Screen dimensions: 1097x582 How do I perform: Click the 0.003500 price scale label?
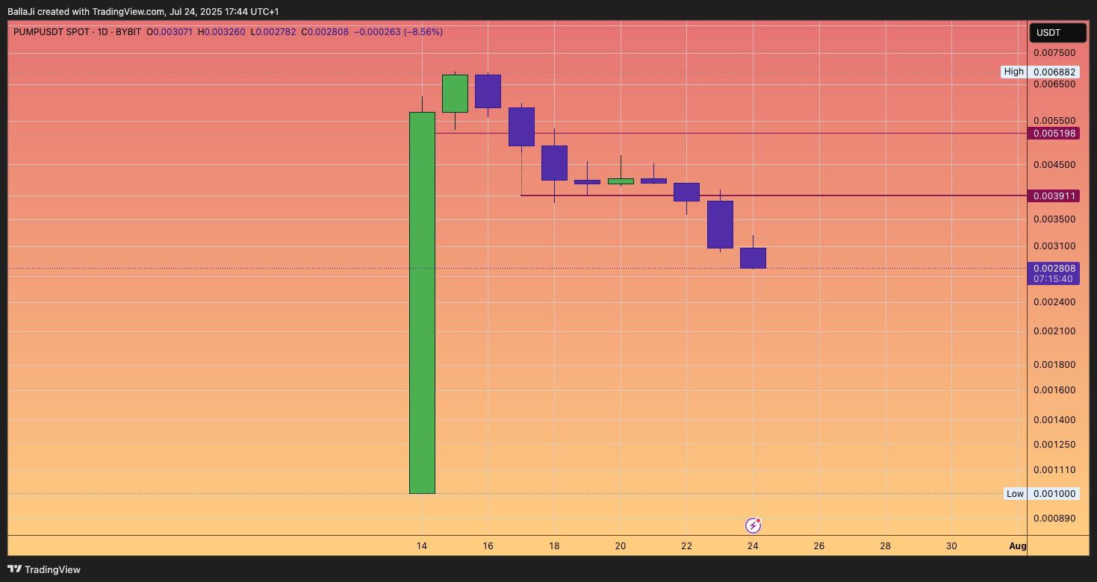coord(1054,219)
